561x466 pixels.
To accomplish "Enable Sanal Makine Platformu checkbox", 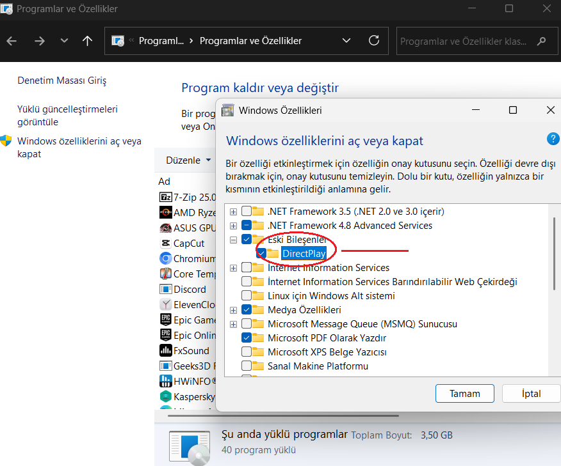I will click(x=247, y=366).
